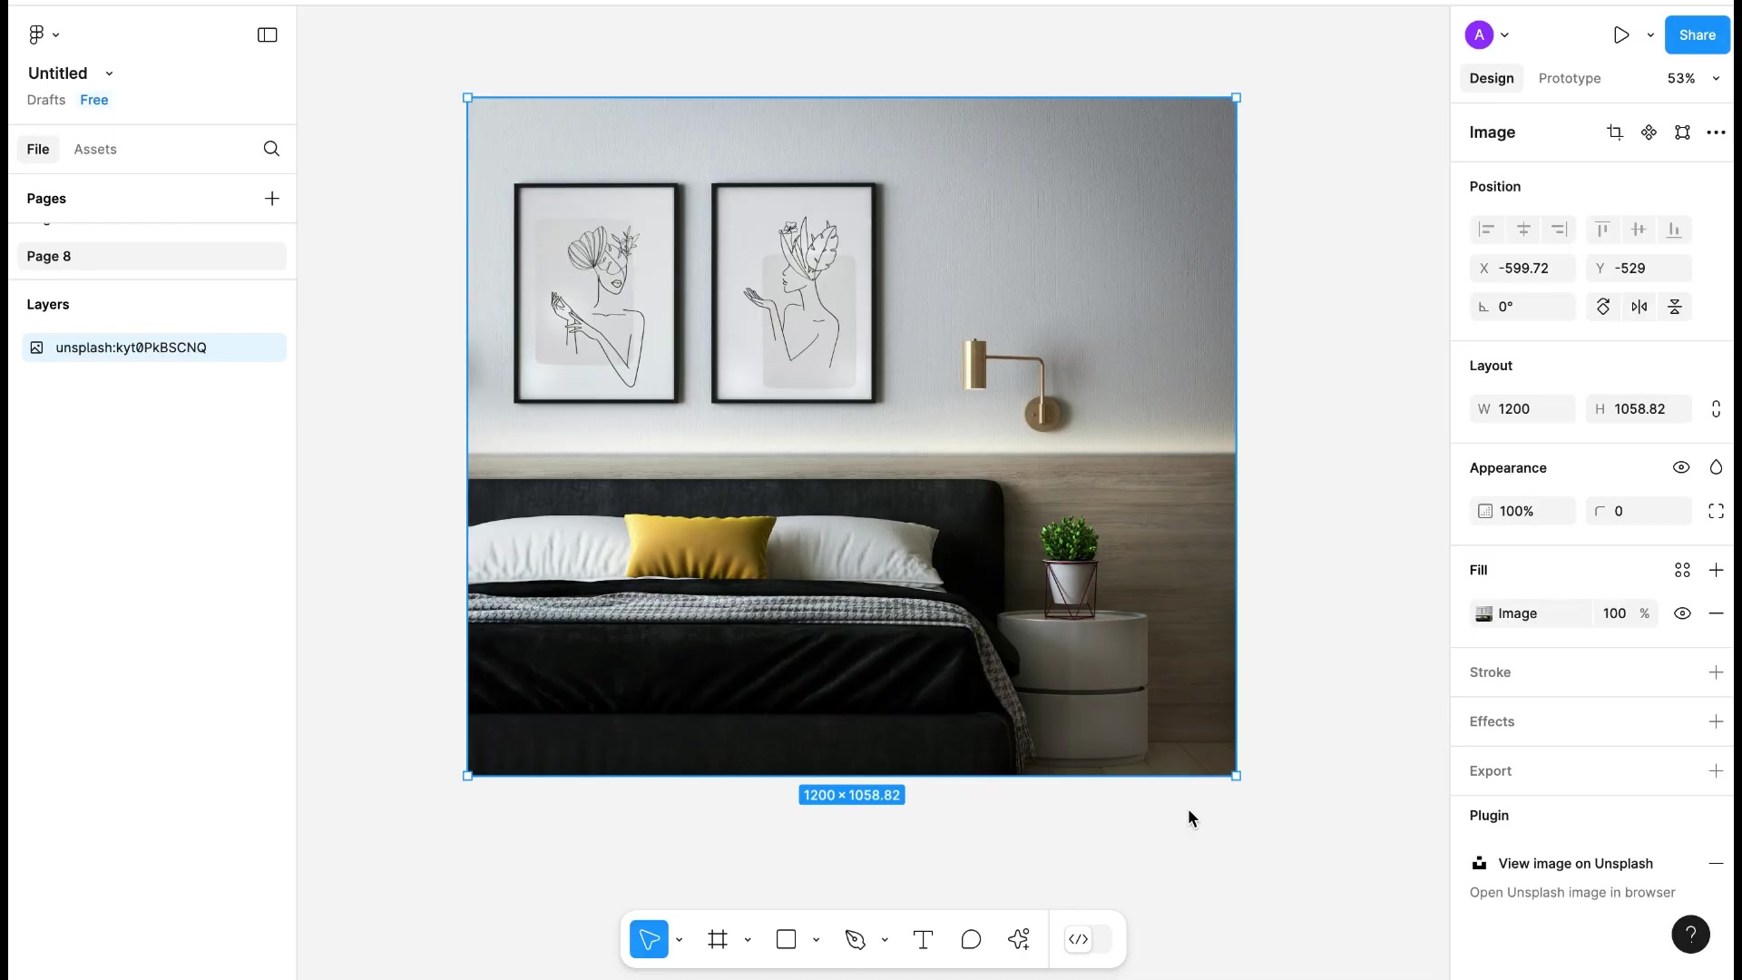The width and height of the screenshot is (1742, 980).
Task: Switch to the Prototype tab
Action: 1570,78
